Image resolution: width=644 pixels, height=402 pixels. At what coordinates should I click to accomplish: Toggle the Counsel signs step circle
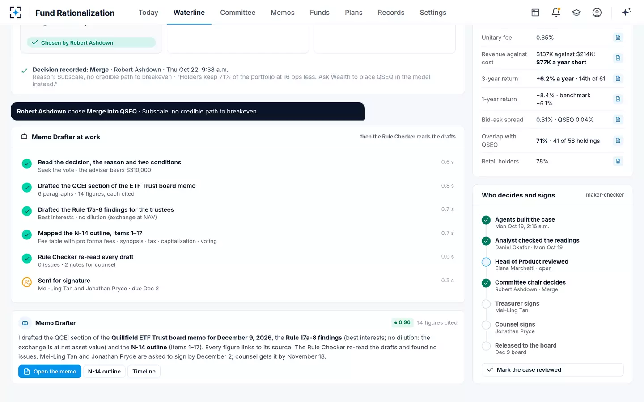486,325
